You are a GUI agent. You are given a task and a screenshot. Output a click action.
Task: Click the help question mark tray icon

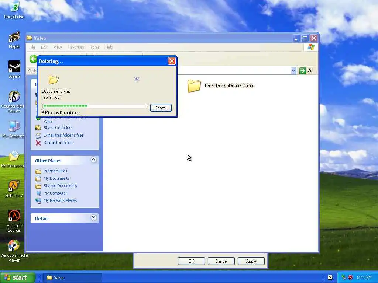pyautogui.click(x=330, y=278)
